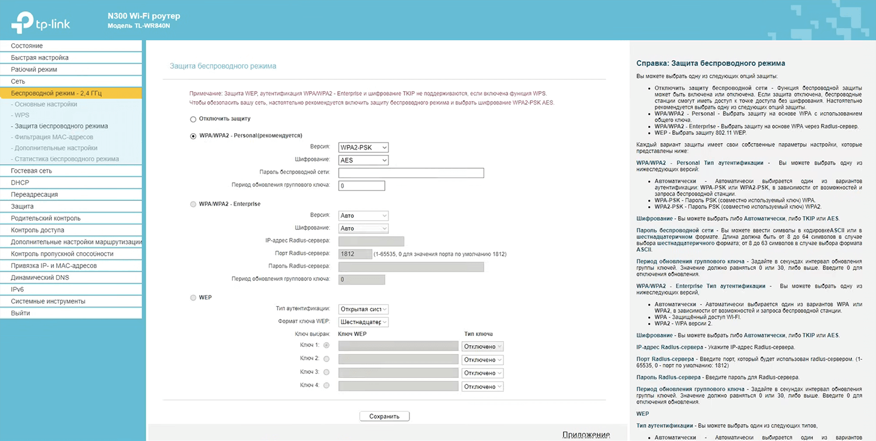The width and height of the screenshot is (876, 441).
Task: Click the TP-Link logo icon
Action: pos(22,22)
